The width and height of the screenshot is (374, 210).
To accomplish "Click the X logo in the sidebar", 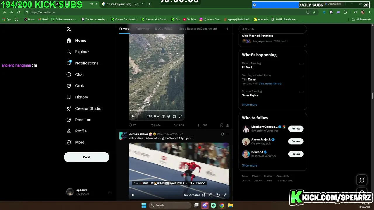I will coord(69,29).
